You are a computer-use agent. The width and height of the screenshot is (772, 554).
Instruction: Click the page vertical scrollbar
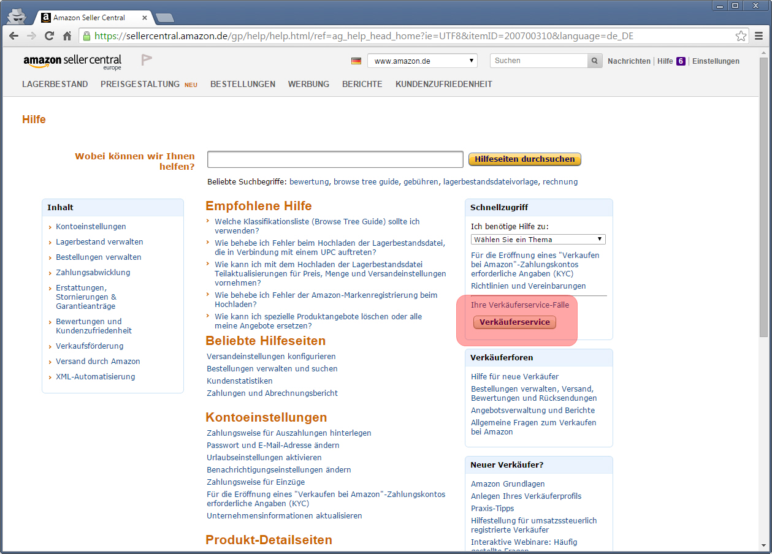[763, 196]
